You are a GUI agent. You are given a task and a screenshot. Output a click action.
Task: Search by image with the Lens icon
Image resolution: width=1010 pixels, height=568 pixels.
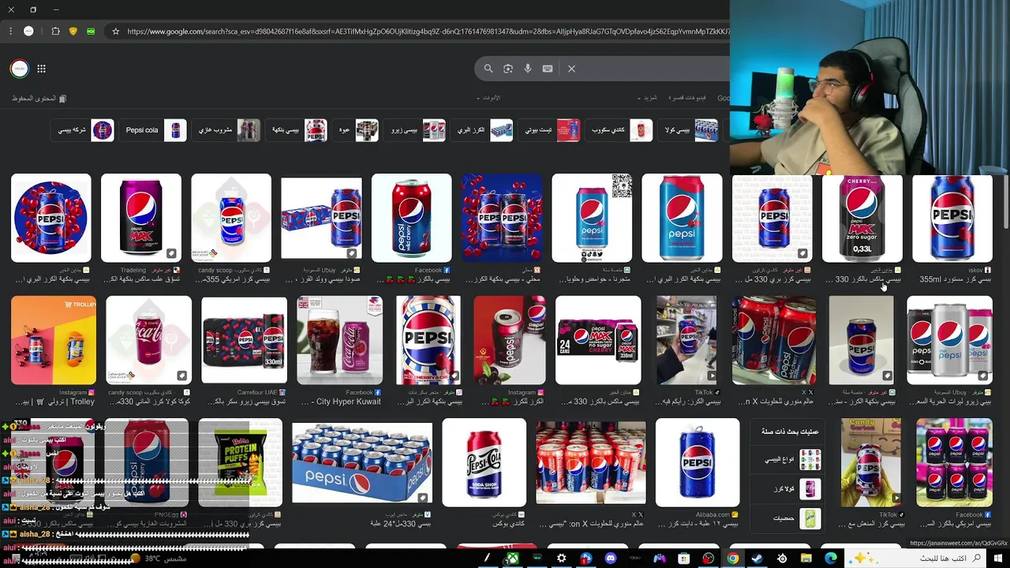(x=508, y=69)
